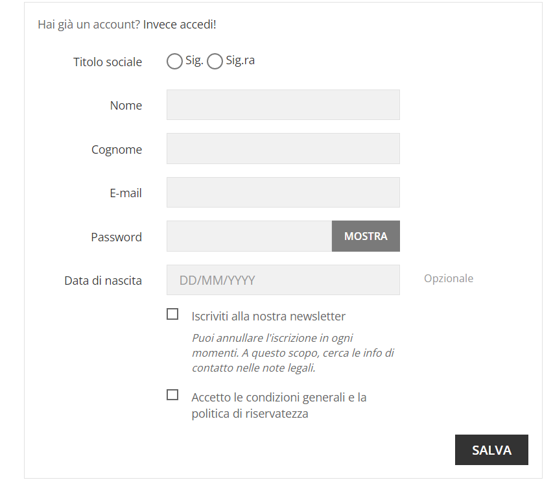Screen dimensions: 553x480
Task: Open the 'Invece accedi!' login link
Action: point(180,25)
